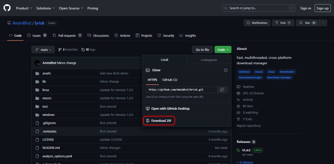This screenshot has width=334, height=164.
Task: Select the GitHub CLI clone option
Action: (x=170, y=80)
